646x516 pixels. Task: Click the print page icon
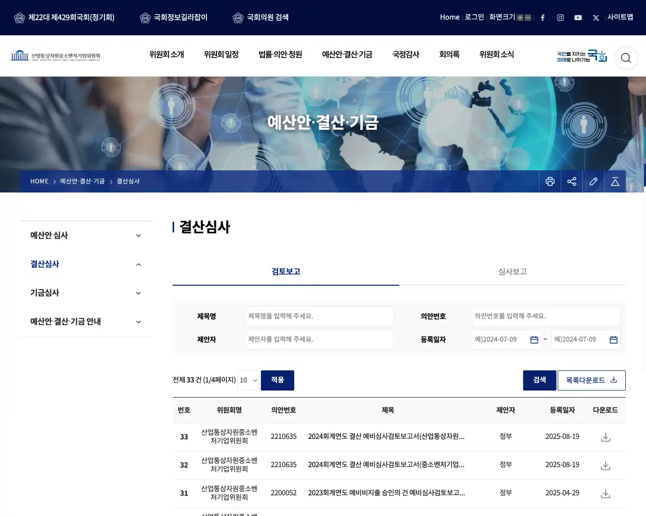tap(550, 181)
